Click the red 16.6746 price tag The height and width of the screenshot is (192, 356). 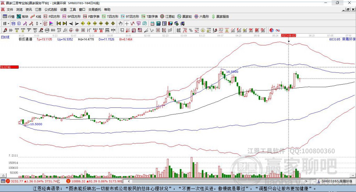coord(9,67)
